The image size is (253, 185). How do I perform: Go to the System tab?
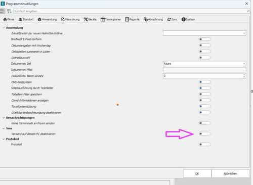click(x=188, y=19)
